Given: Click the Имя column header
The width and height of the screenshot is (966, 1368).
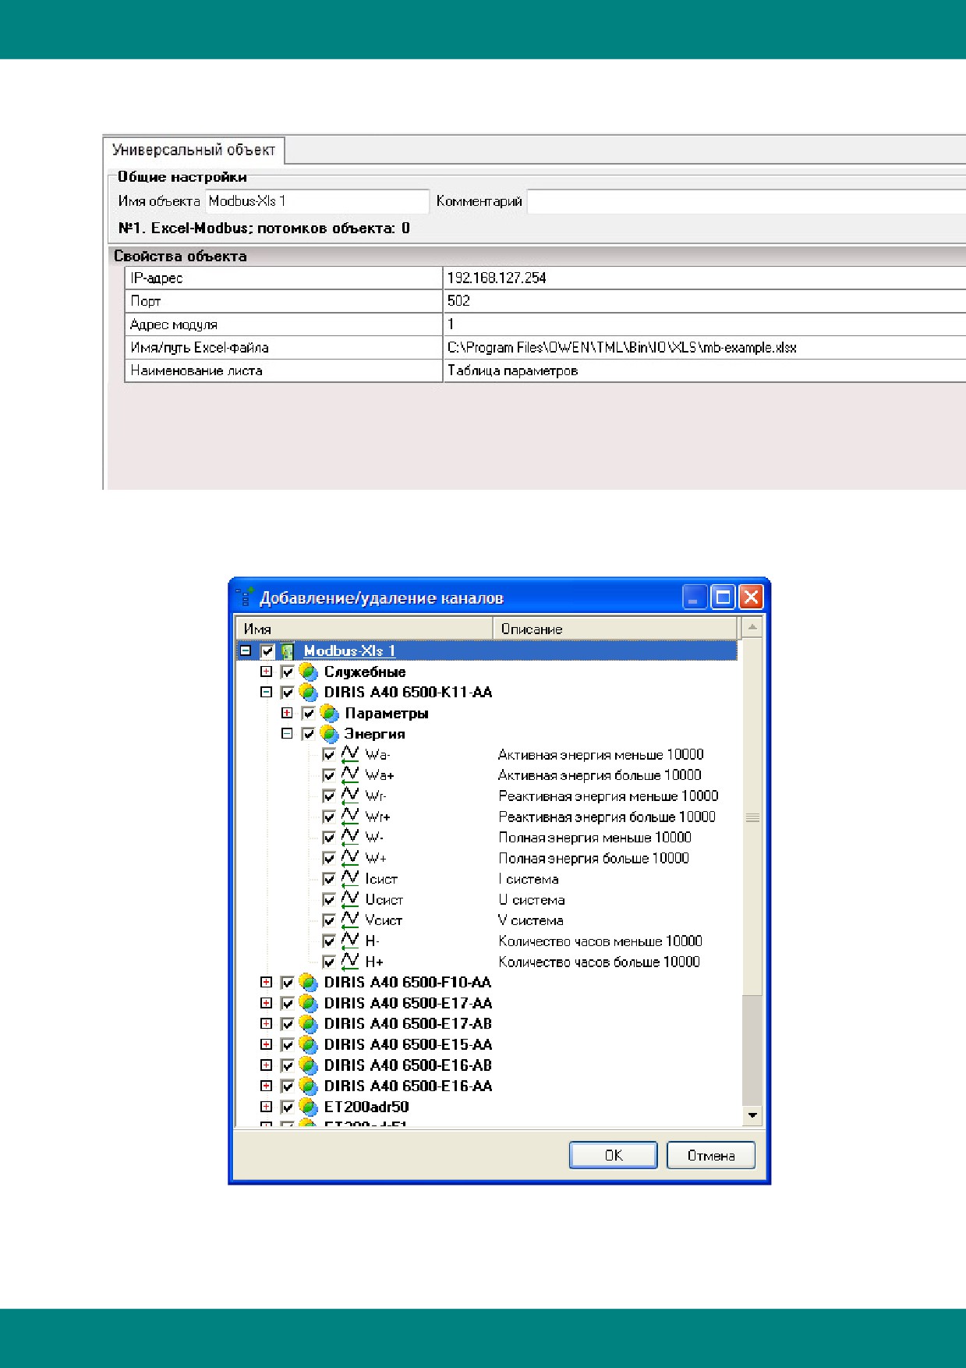Looking at the screenshot, I should [x=364, y=629].
